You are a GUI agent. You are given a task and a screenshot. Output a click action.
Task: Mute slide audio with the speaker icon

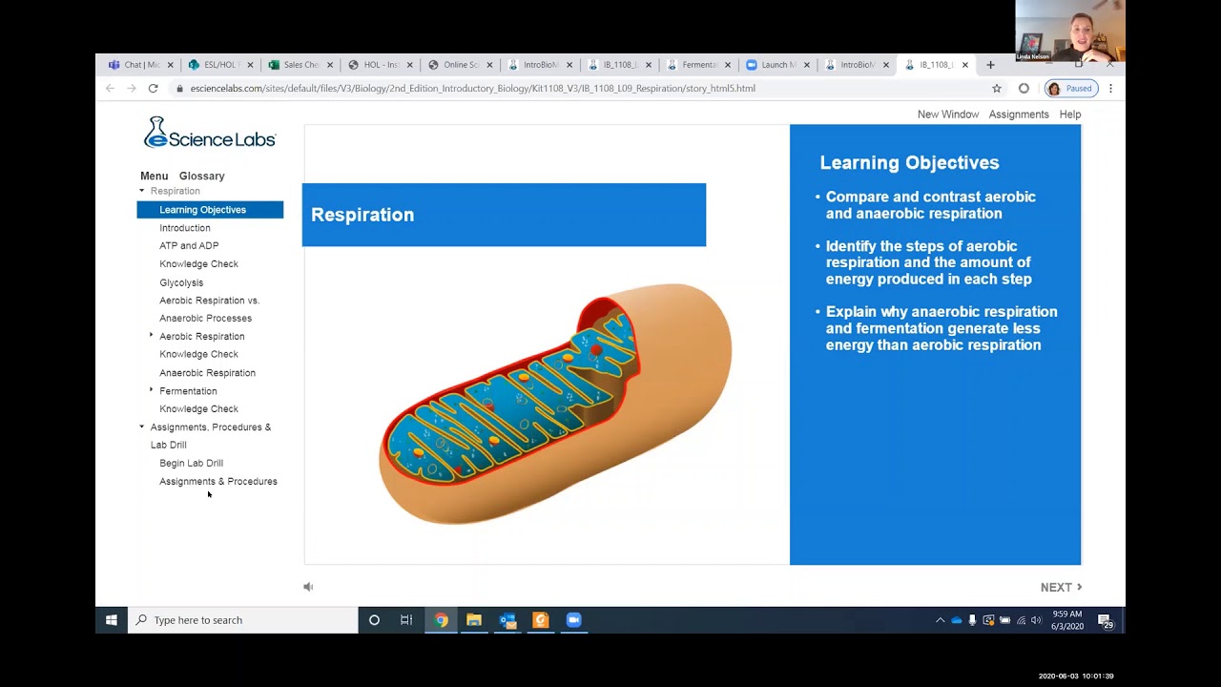tap(308, 587)
